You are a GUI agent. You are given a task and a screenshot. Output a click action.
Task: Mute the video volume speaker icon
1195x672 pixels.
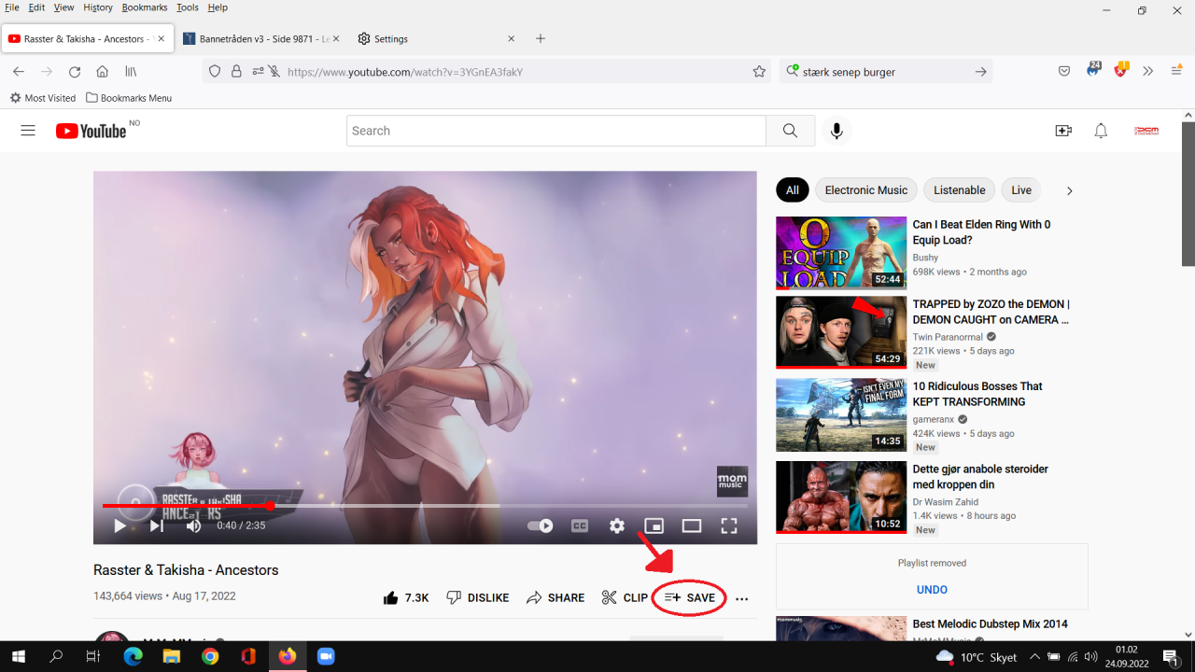193,526
